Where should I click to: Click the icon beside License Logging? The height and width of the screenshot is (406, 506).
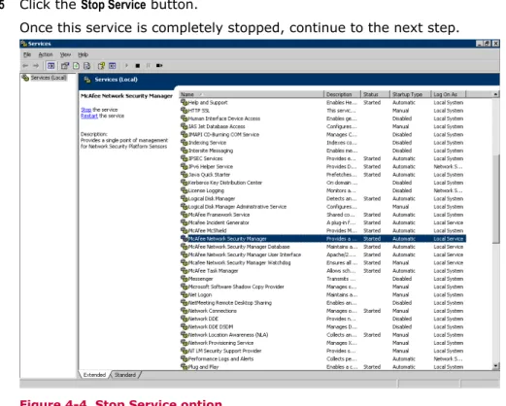(185, 190)
